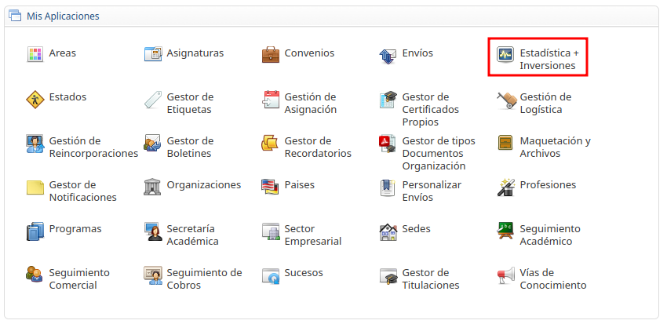Click the Mis Aplicaciones windows icon

tap(15, 16)
